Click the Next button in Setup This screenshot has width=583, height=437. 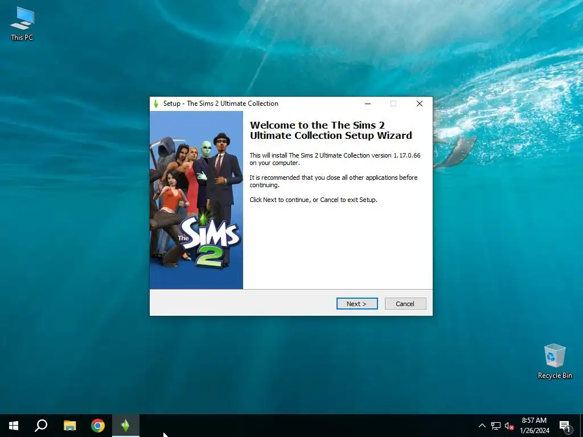coord(357,304)
